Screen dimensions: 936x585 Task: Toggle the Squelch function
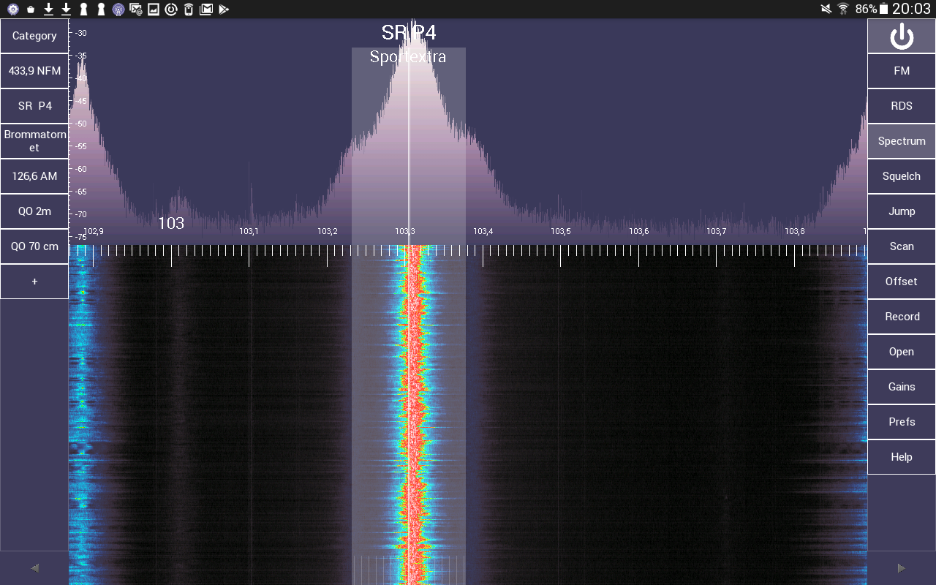point(902,176)
